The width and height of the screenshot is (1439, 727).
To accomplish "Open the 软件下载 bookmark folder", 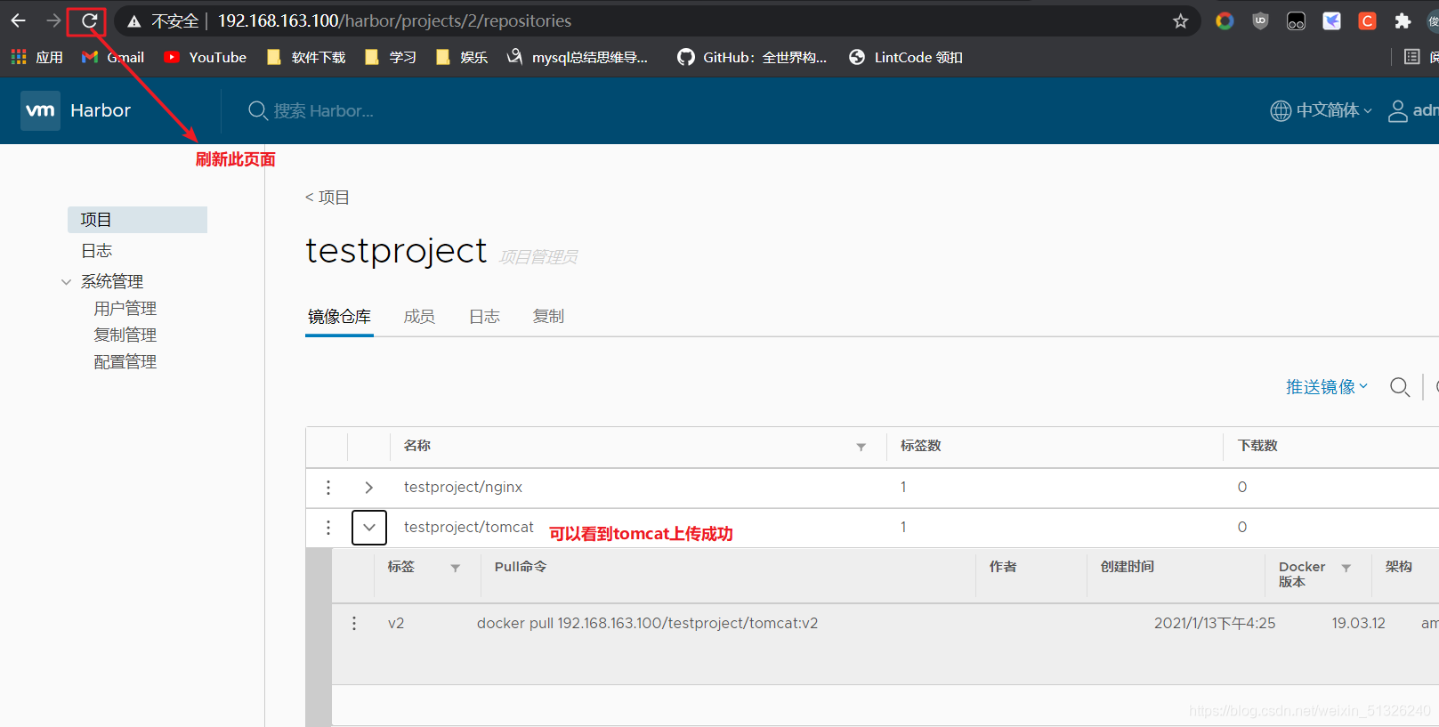I will [306, 57].
